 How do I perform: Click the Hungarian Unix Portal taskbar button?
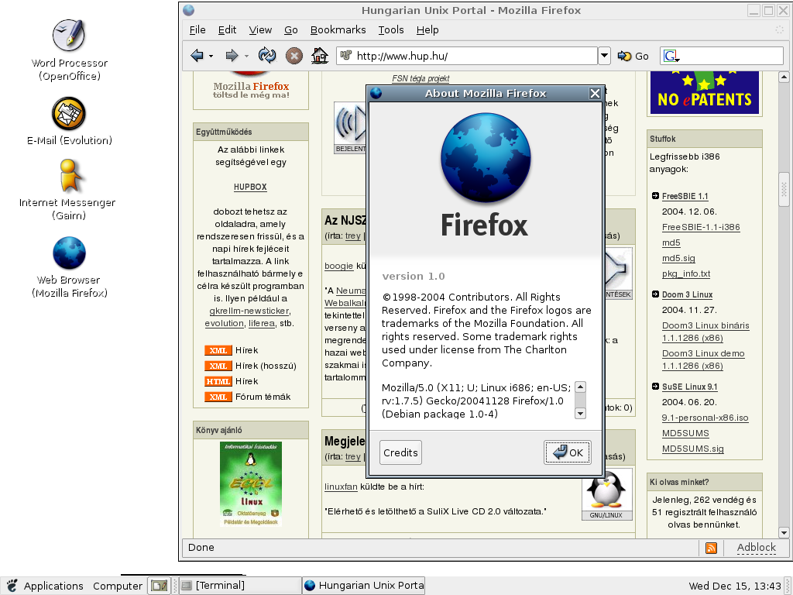pyautogui.click(x=364, y=586)
